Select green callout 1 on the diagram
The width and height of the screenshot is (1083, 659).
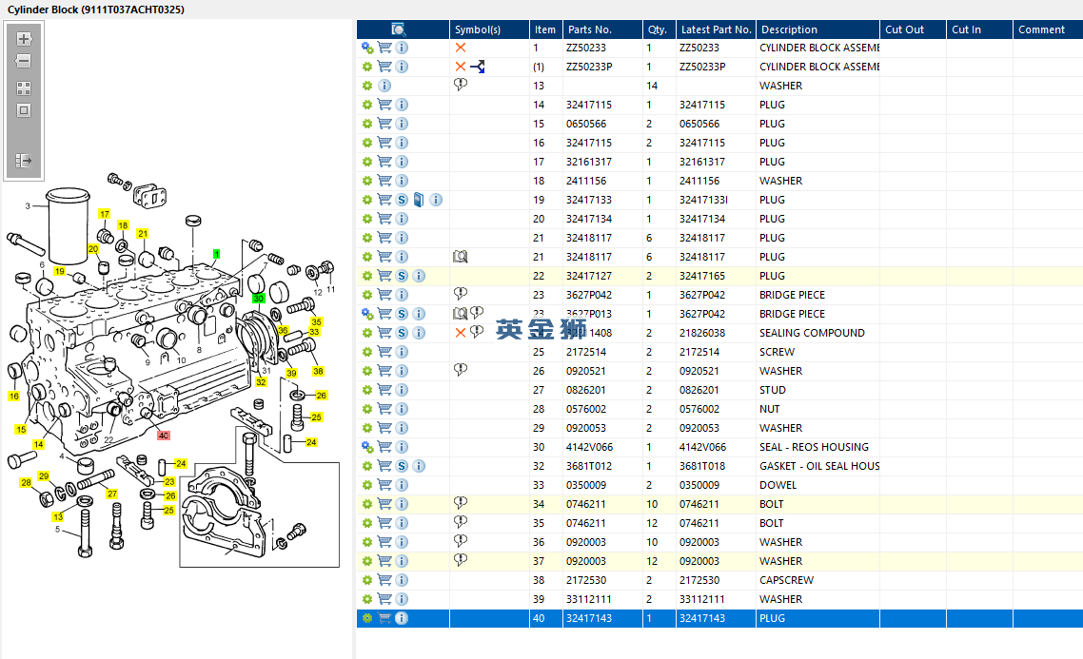[216, 255]
